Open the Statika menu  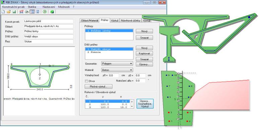(32, 7)
